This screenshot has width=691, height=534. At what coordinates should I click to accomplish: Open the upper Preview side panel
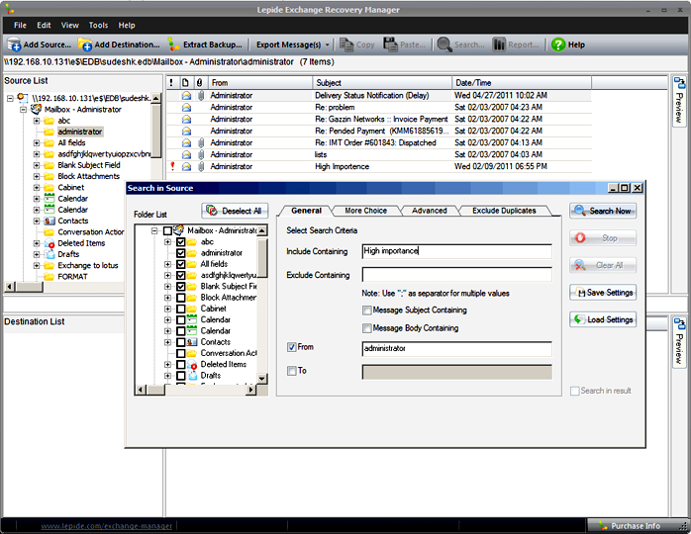pyautogui.click(x=679, y=102)
